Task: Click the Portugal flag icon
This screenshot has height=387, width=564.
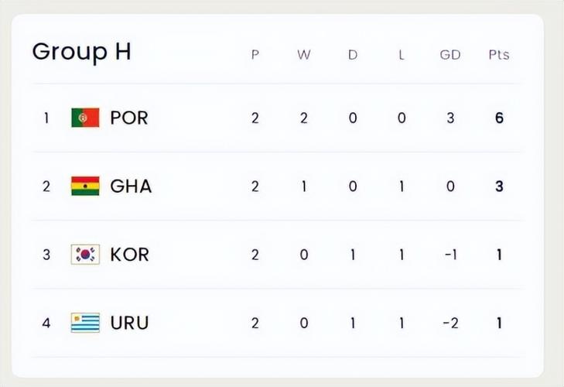Action: (85, 118)
